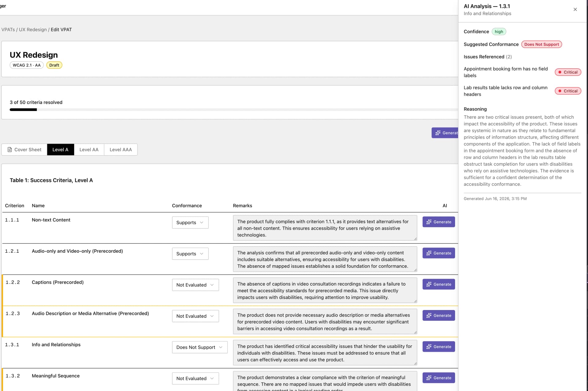
Task: Select the Level A tab
Action: coord(60,150)
